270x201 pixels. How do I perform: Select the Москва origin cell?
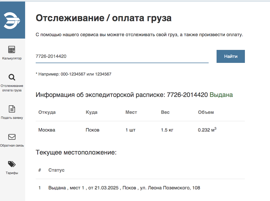click(47, 130)
